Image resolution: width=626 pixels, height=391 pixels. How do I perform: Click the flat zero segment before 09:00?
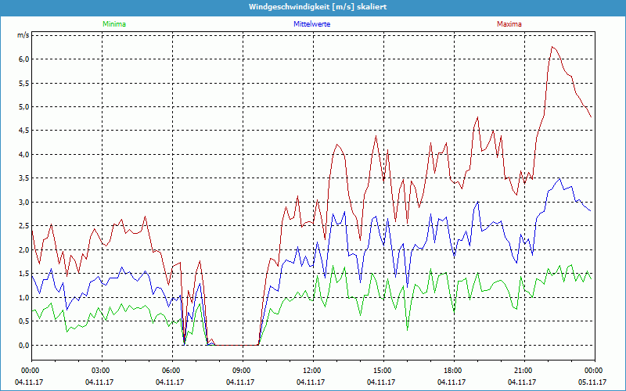coord(235,345)
